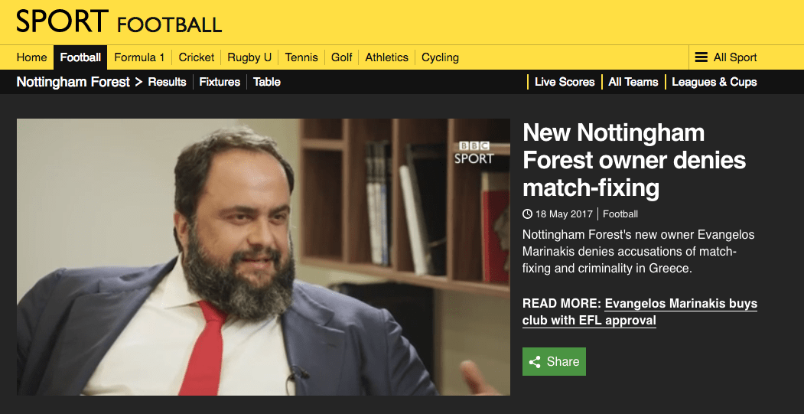Image resolution: width=804 pixels, height=414 pixels.
Task: Read Evangelos Marinakis buys club article
Action: [640, 312]
